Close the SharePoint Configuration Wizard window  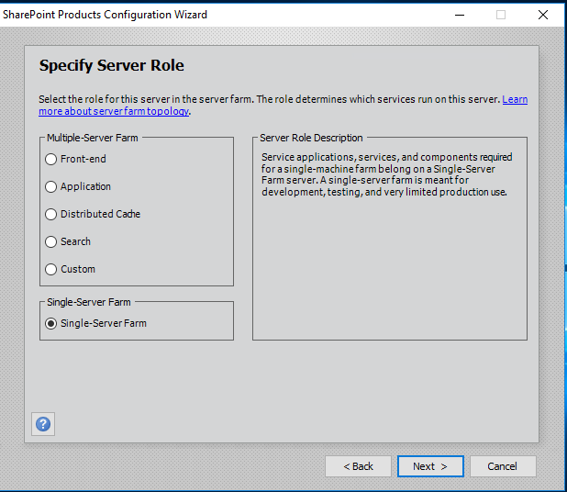(x=543, y=15)
